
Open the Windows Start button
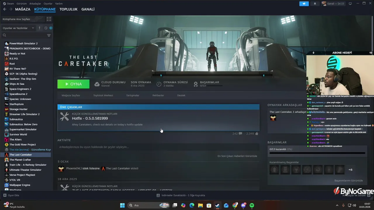(122, 205)
